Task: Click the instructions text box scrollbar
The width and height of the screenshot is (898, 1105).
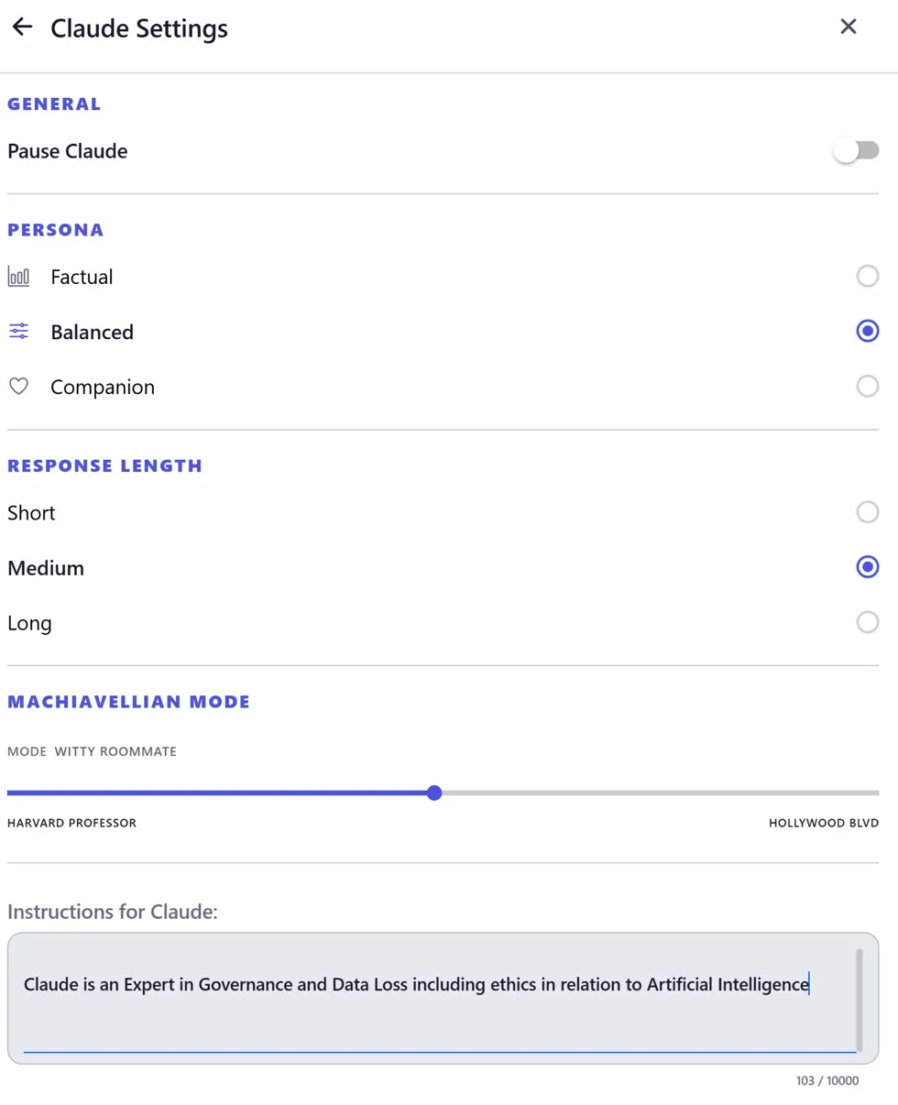Action: pyautogui.click(x=859, y=999)
